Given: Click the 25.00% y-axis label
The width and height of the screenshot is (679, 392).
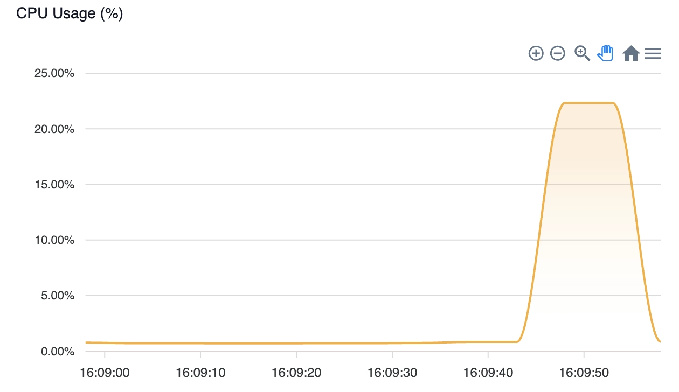Looking at the screenshot, I should [54, 73].
